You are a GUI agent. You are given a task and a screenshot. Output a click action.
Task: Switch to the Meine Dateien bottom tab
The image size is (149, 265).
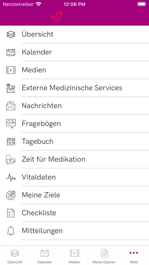(x=104, y=255)
